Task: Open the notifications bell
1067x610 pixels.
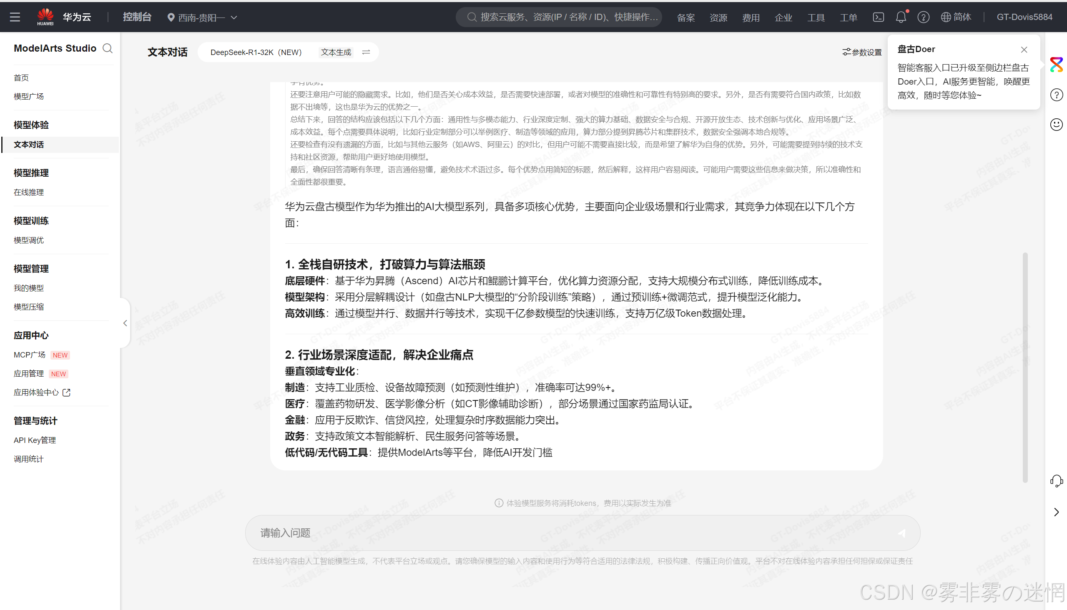Action: (901, 17)
